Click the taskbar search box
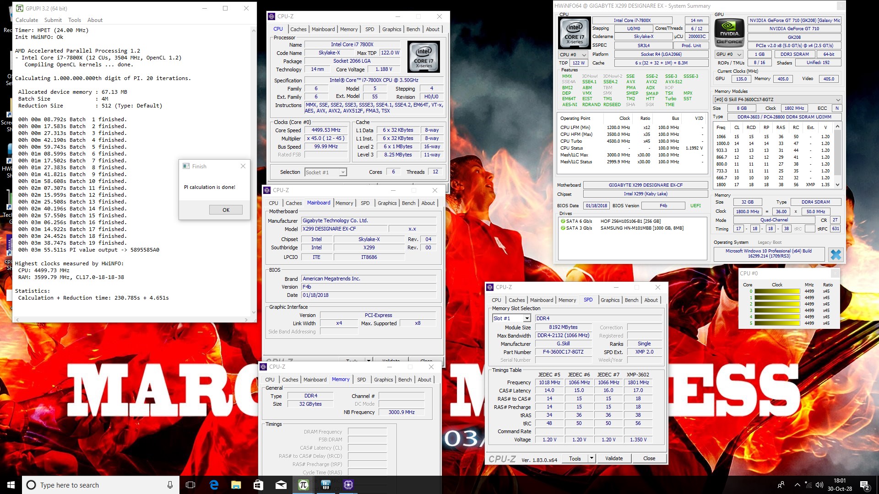The width and height of the screenshot is (879, 494). (101, 485)
